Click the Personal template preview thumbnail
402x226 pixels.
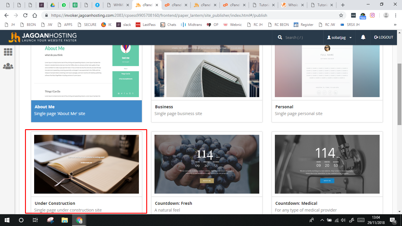pos(327,71)
